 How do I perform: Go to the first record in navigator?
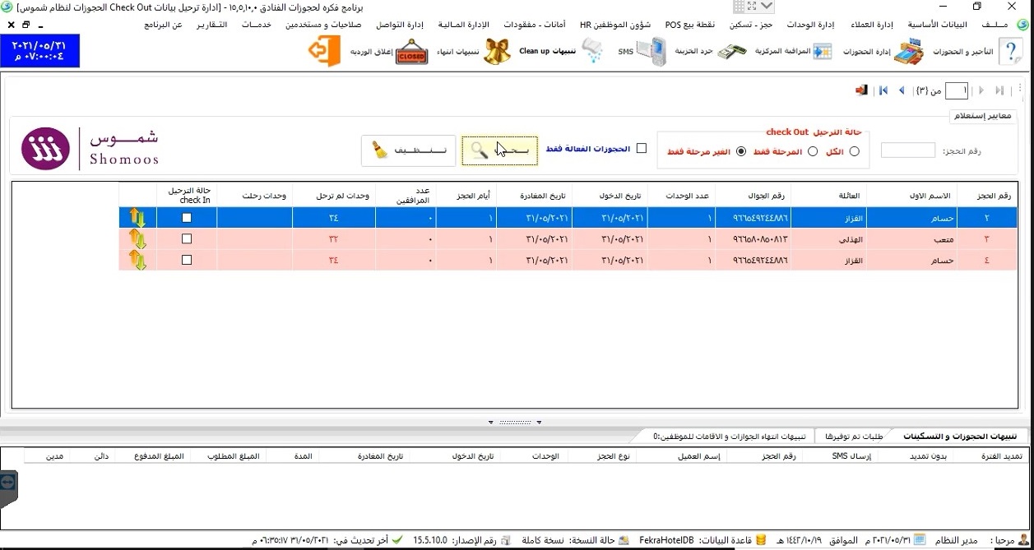click(x=883, y=91)
